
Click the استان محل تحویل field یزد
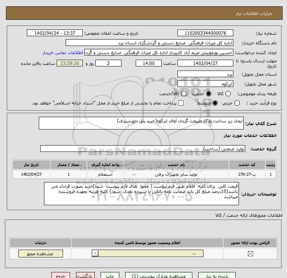point(205,74)
